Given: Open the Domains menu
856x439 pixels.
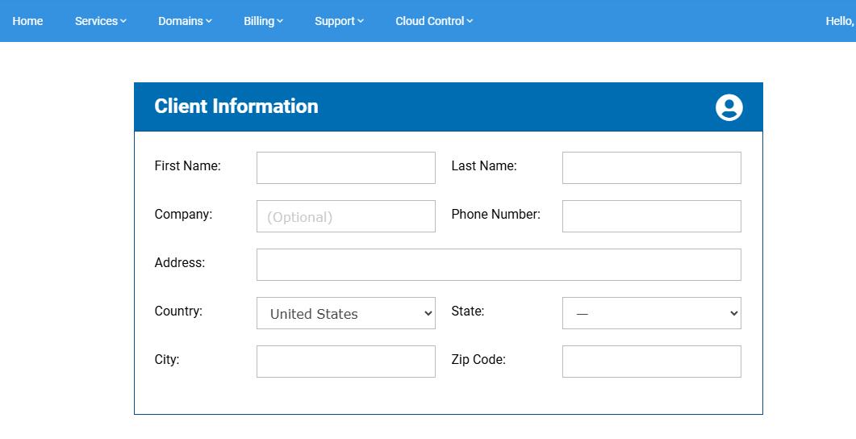Looking at the screenshot, I should 185,21.
